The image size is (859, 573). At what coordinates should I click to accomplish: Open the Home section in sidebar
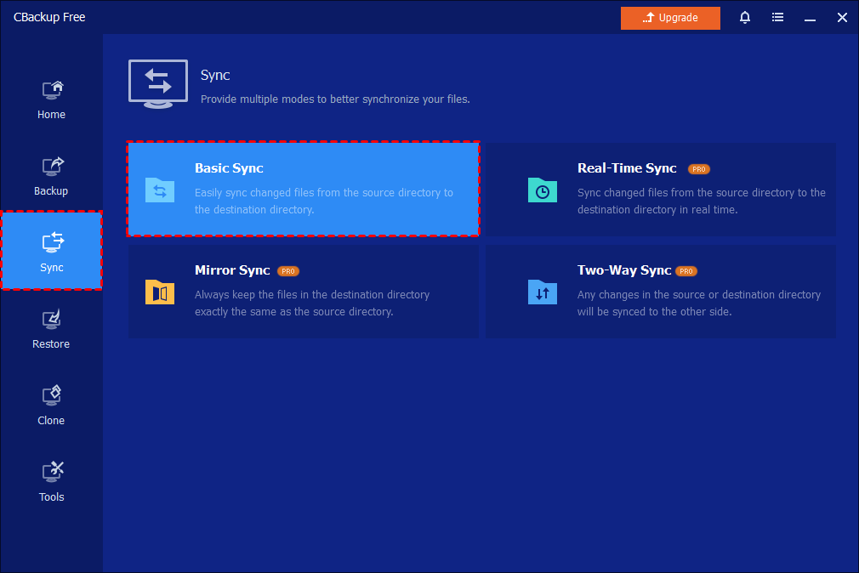pos(51,99)
